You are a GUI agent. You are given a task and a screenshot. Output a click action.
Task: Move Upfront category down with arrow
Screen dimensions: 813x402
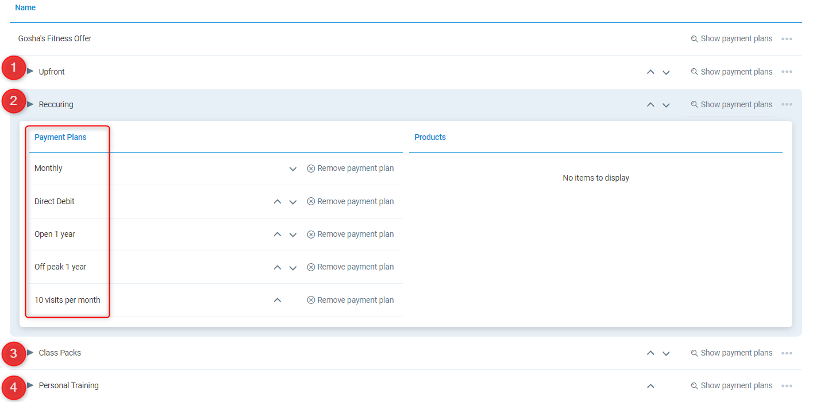[x=666, y=72]
